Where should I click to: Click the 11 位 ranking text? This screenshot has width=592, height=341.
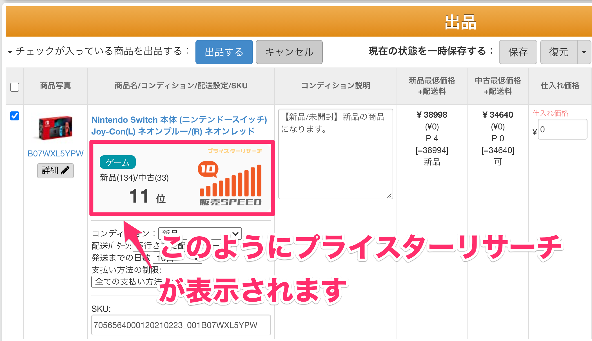point(147,196)
